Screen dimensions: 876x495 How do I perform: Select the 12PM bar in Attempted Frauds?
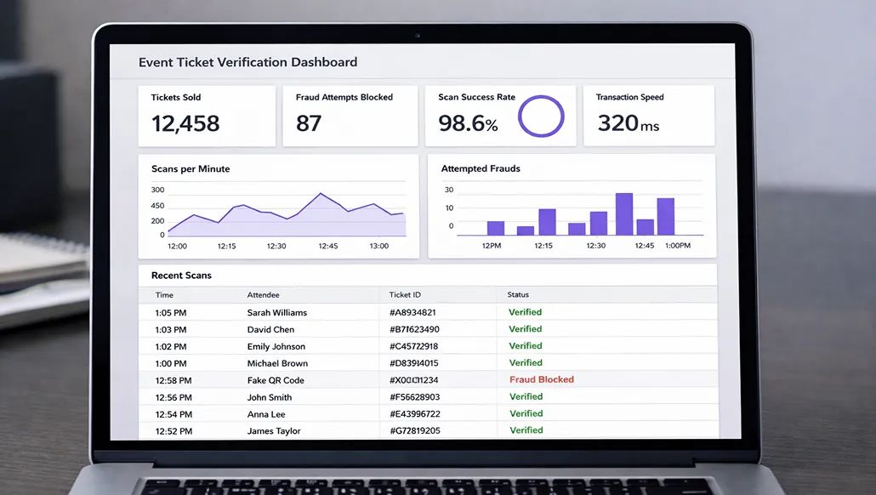[495, 228]
